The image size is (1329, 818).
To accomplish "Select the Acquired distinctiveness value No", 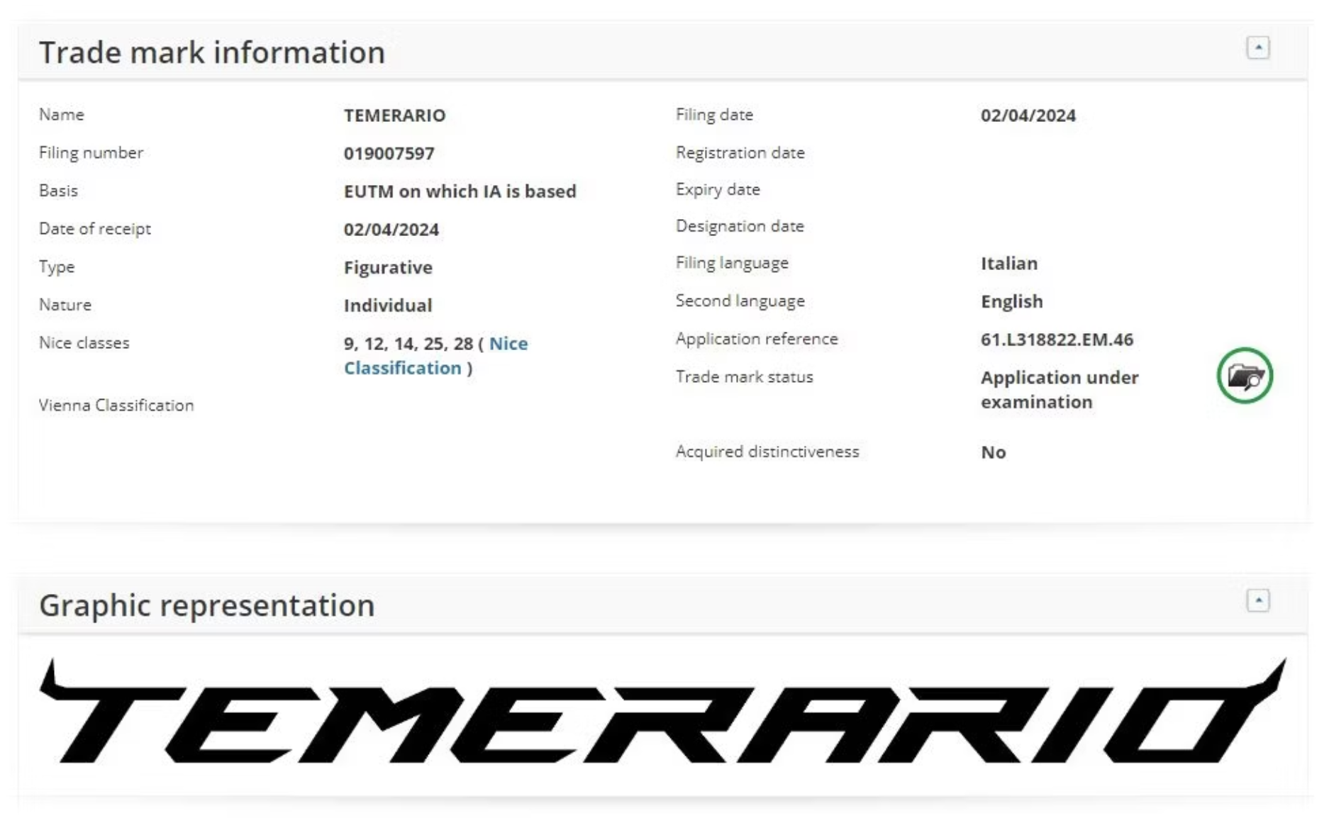I will 994,452.
